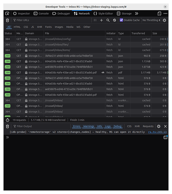Uncheck the Disable Cache checkbox
The image size is (172, 194).
pyautogui.click(x=121, y=20)
